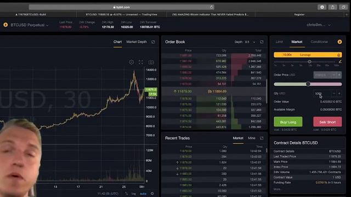Click the chart indicator settings icon

(x=132, y=62)
